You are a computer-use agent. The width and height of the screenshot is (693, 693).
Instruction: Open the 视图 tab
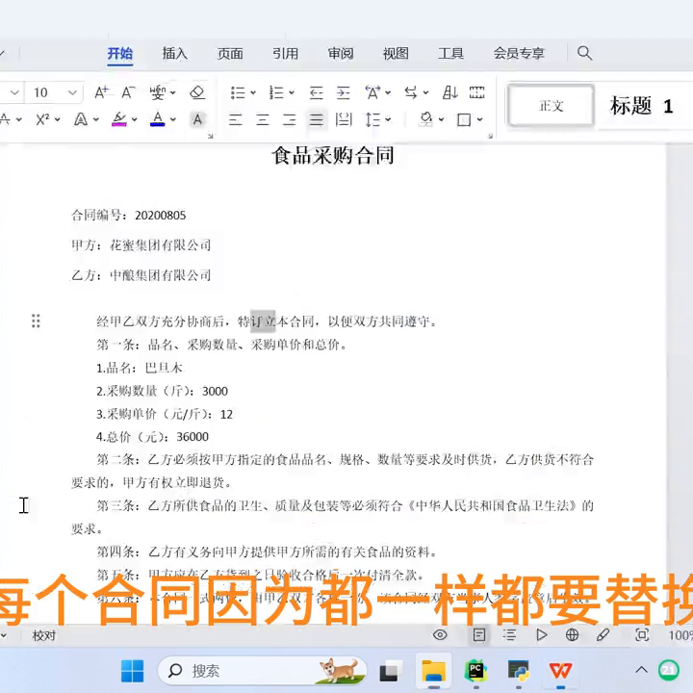[396, 54]
